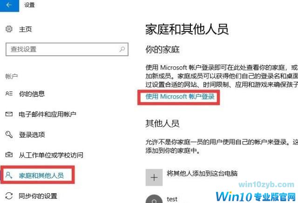Click the plus icon to add someone
This screenshot has width=298, height=203.
pyautogui.click(x=154, y=177)
